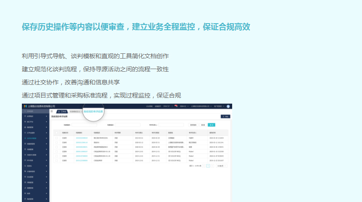Image resolution: width=362 pixels, height=202 pixels.
Task: Select the magnified 我收到的考评结果 tab
Action: click(93, 111)
